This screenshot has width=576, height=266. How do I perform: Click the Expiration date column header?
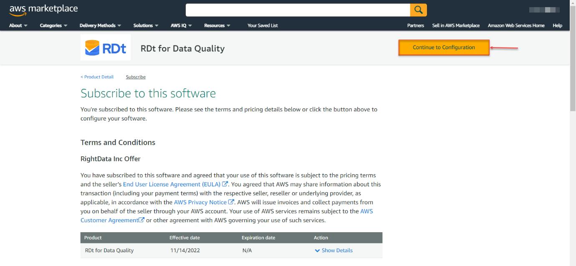pos(258,238)
